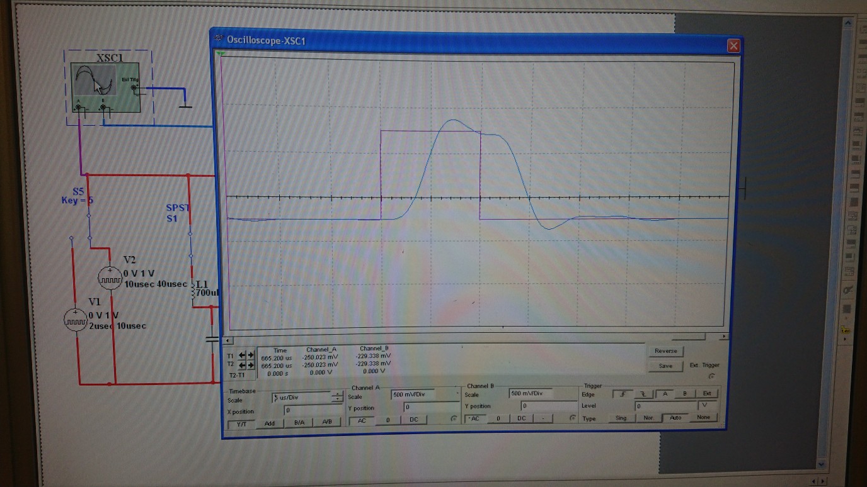Set trigger type to Auto

pos(675,417)
